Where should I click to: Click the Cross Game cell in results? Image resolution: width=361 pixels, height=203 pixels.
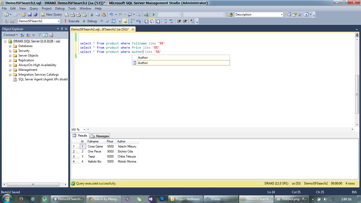click(x=95, y=146)
